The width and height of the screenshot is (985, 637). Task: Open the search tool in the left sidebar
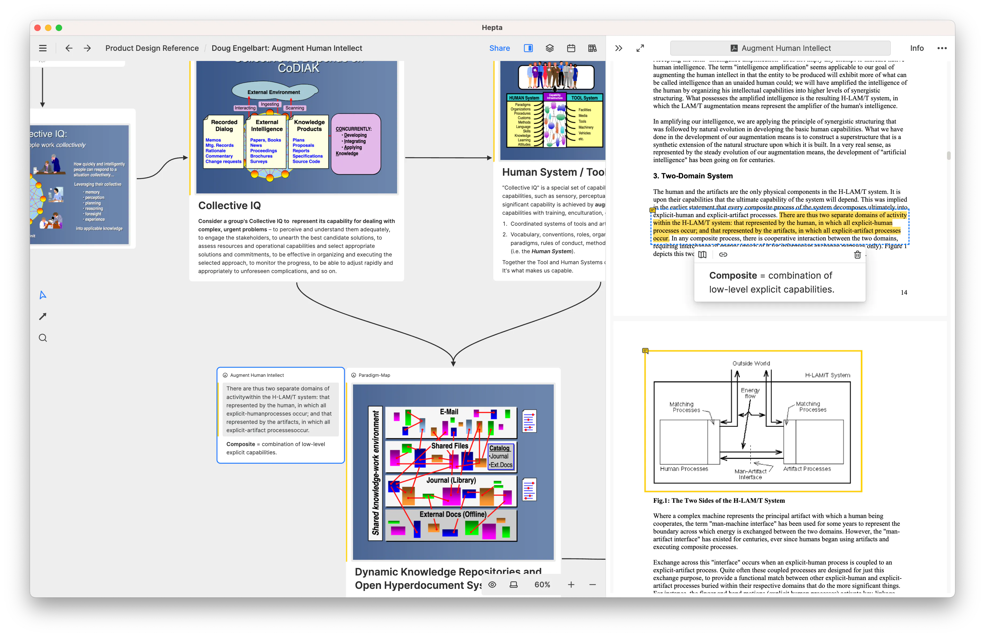(x=43, y=338)
